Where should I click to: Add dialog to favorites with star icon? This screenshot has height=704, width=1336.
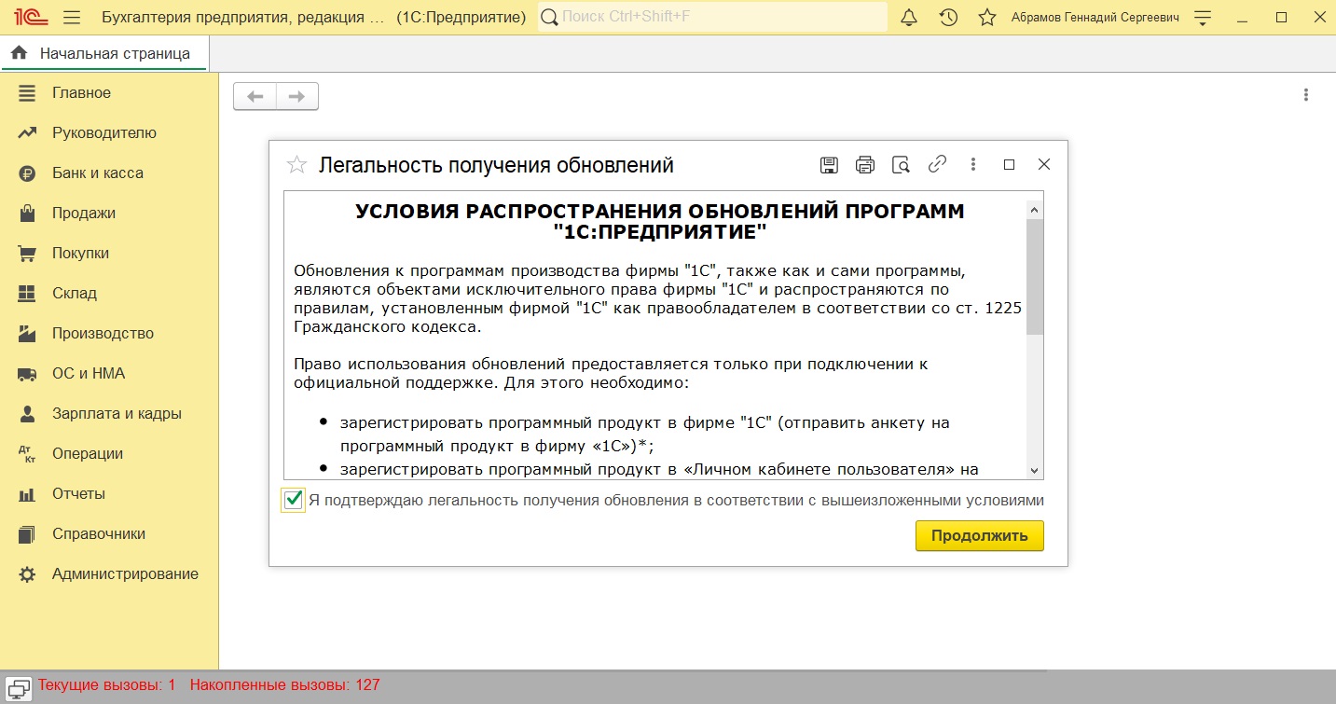296,165
